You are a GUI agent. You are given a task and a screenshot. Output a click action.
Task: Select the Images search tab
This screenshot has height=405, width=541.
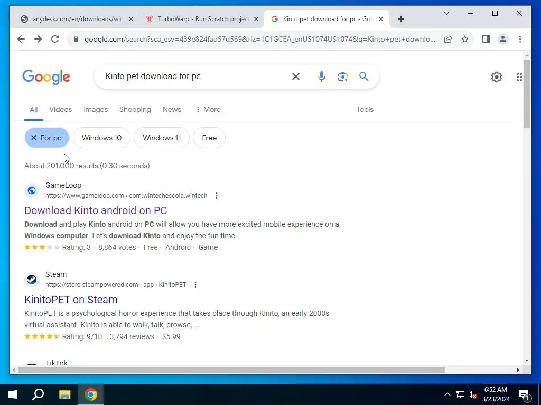click(96, 109)
